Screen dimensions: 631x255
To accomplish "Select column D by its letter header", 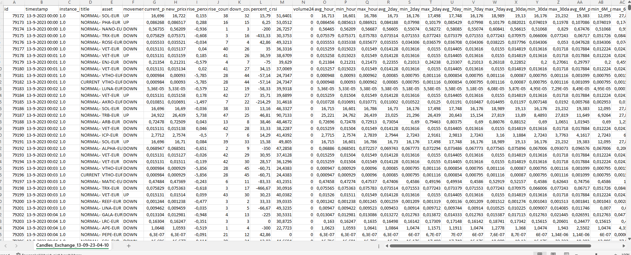I will click(x=90, y=2).
